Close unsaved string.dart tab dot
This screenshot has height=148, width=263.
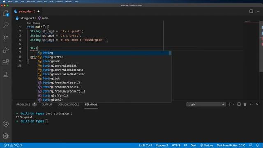pos(39,12)
